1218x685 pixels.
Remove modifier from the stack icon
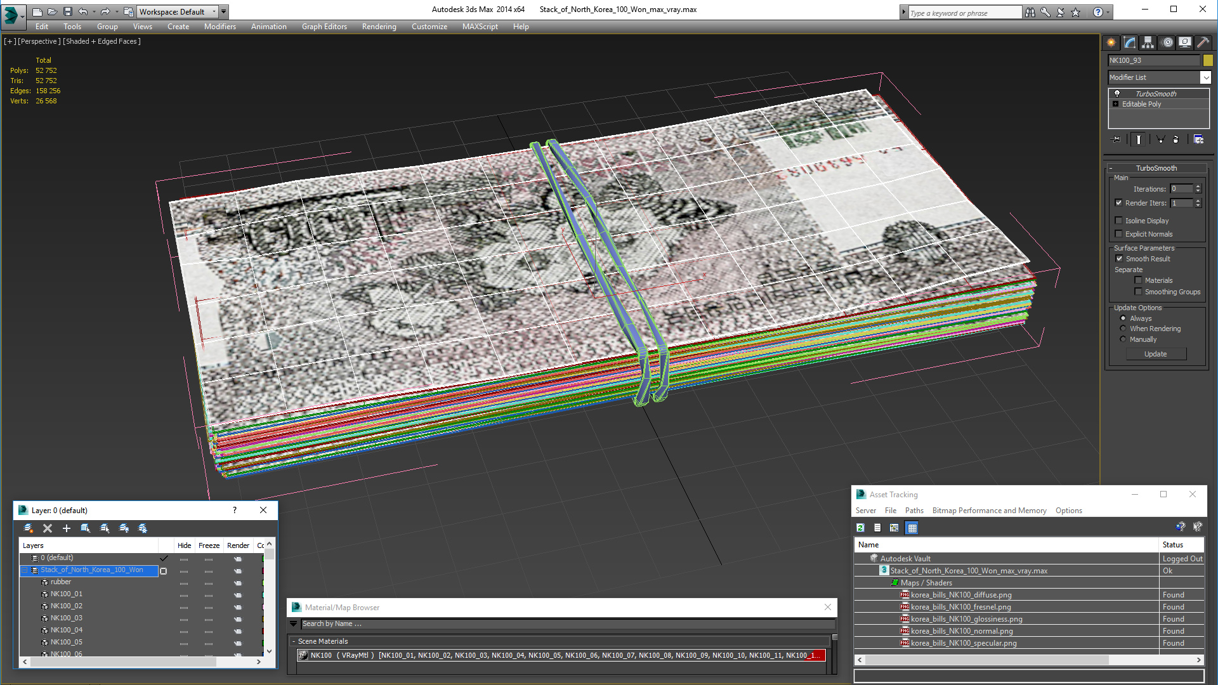coord(1176,140)
